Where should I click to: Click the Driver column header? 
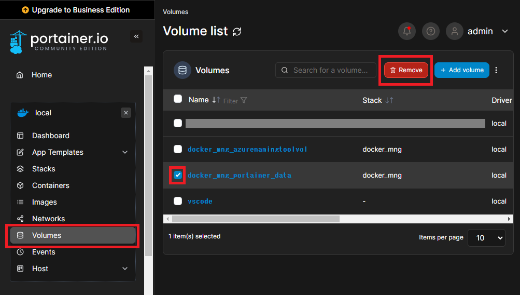pos(502,100)
